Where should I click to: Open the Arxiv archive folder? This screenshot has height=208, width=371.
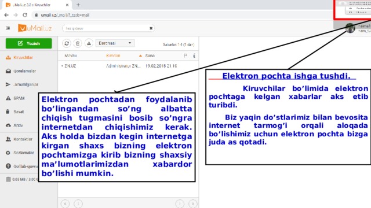[18, 125]
